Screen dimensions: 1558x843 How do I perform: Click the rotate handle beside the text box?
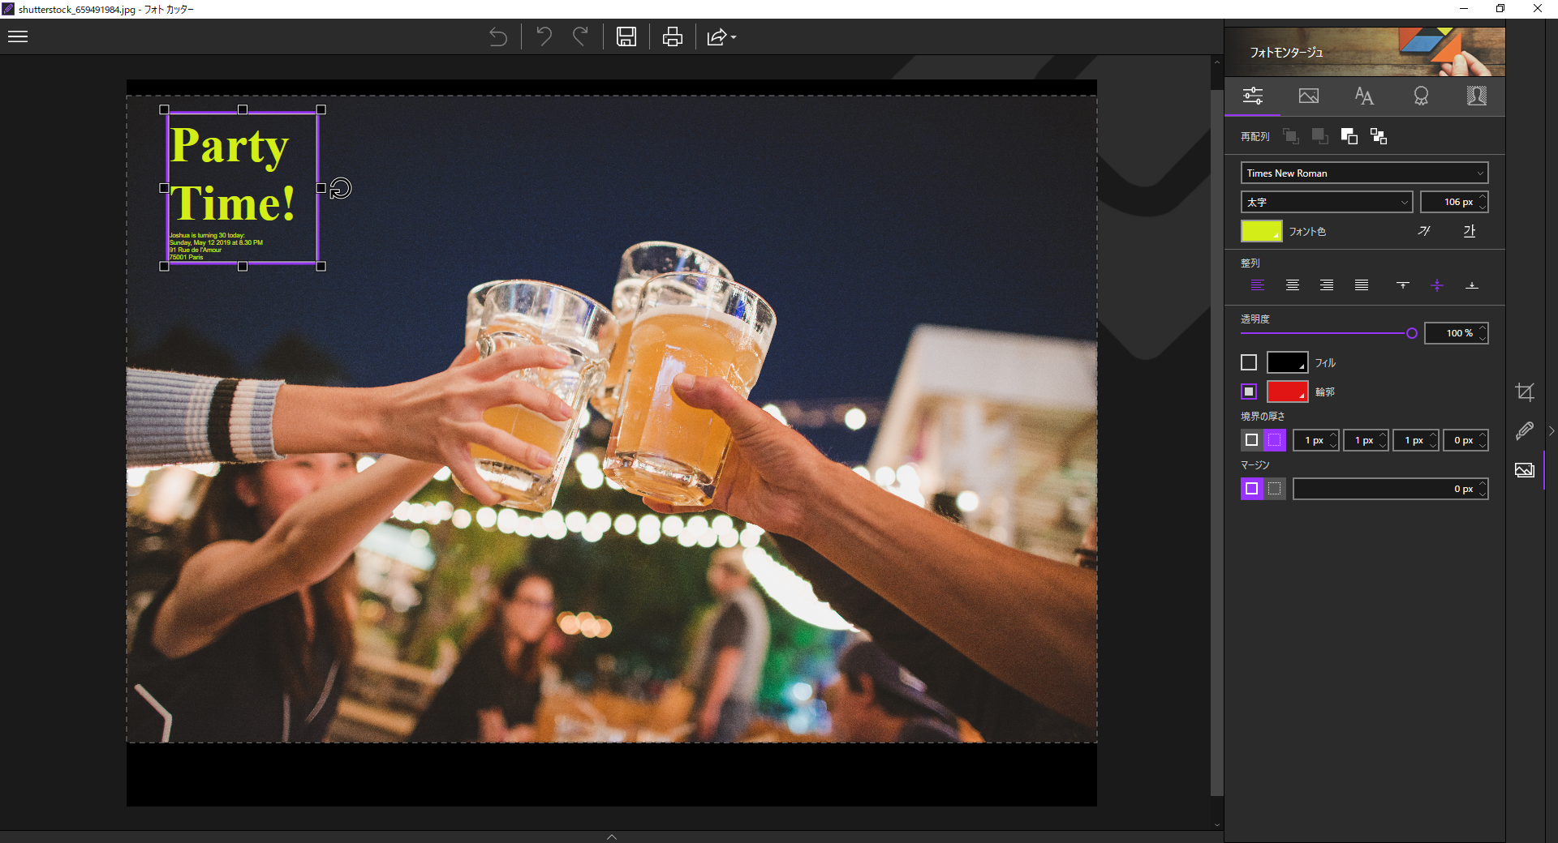point(341,188)
